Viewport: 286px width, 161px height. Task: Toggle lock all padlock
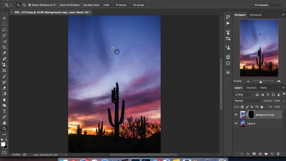(x=262, y=107)
